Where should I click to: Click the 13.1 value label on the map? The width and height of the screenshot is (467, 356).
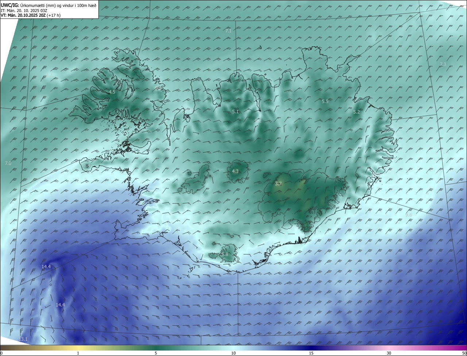(23, 339)
